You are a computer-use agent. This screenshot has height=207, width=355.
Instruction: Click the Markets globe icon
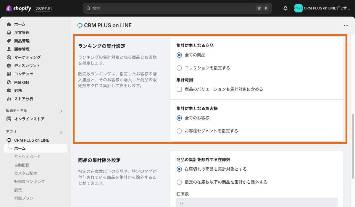point(9,82)
